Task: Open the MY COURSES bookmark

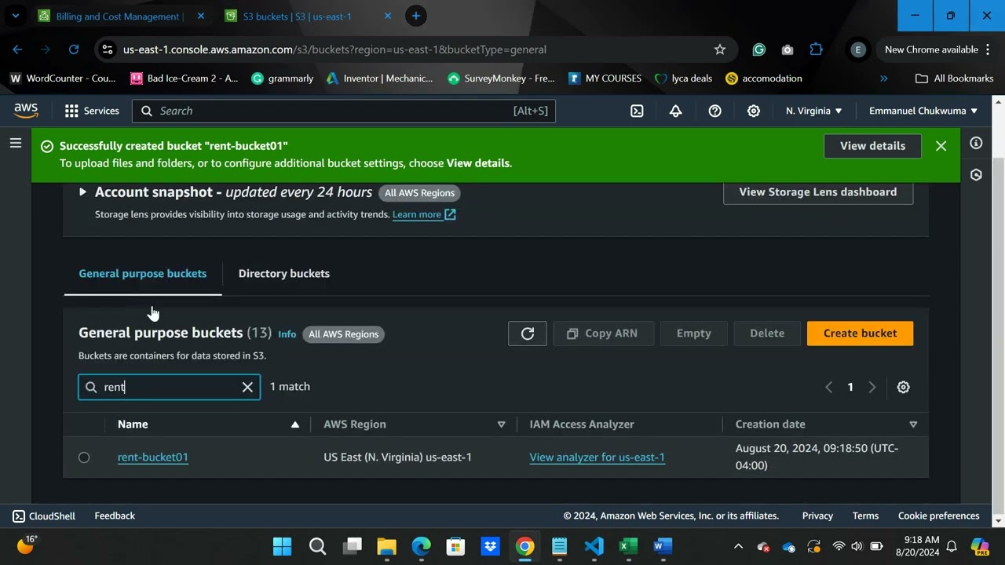Action: tap(605, 78)
